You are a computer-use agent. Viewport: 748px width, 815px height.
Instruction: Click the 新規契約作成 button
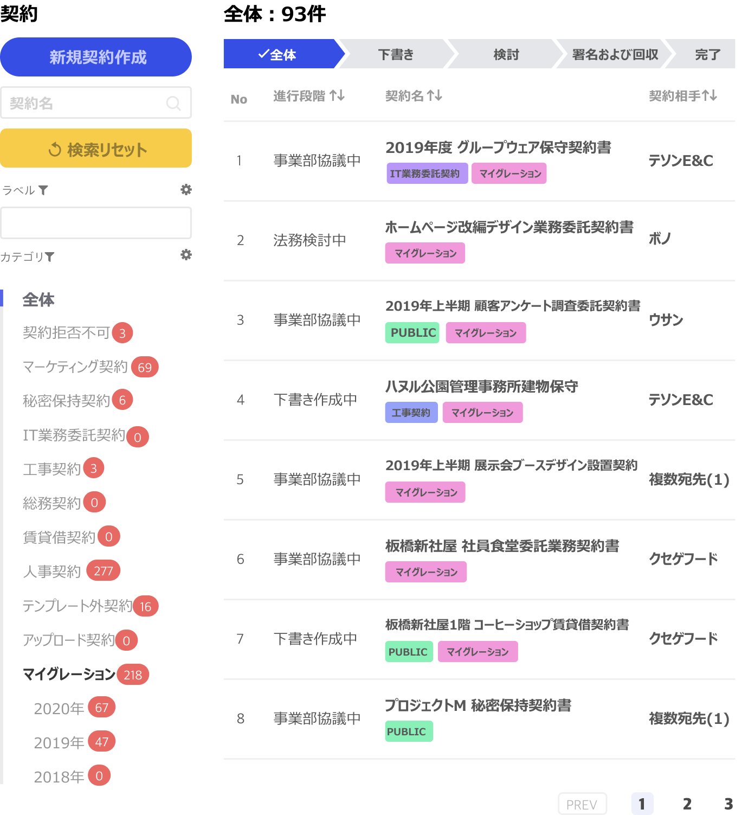coord(96,56)
